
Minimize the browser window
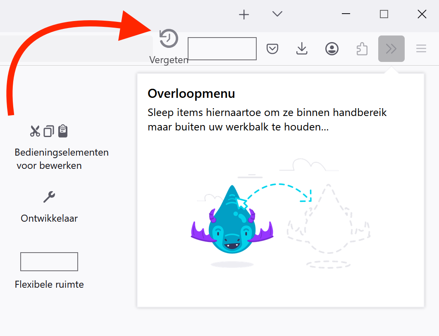coord(346,14)
